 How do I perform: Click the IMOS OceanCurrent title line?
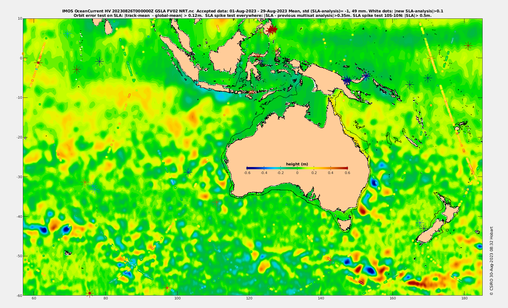253,11
